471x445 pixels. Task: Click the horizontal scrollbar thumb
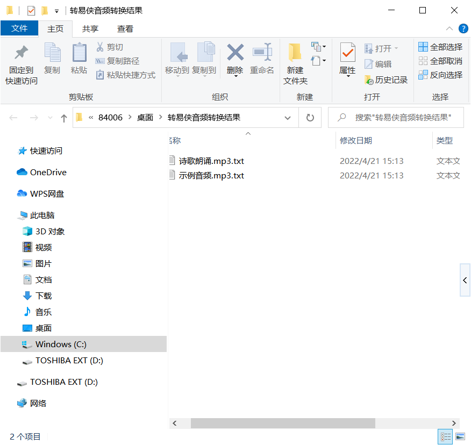tap(283, 423)
